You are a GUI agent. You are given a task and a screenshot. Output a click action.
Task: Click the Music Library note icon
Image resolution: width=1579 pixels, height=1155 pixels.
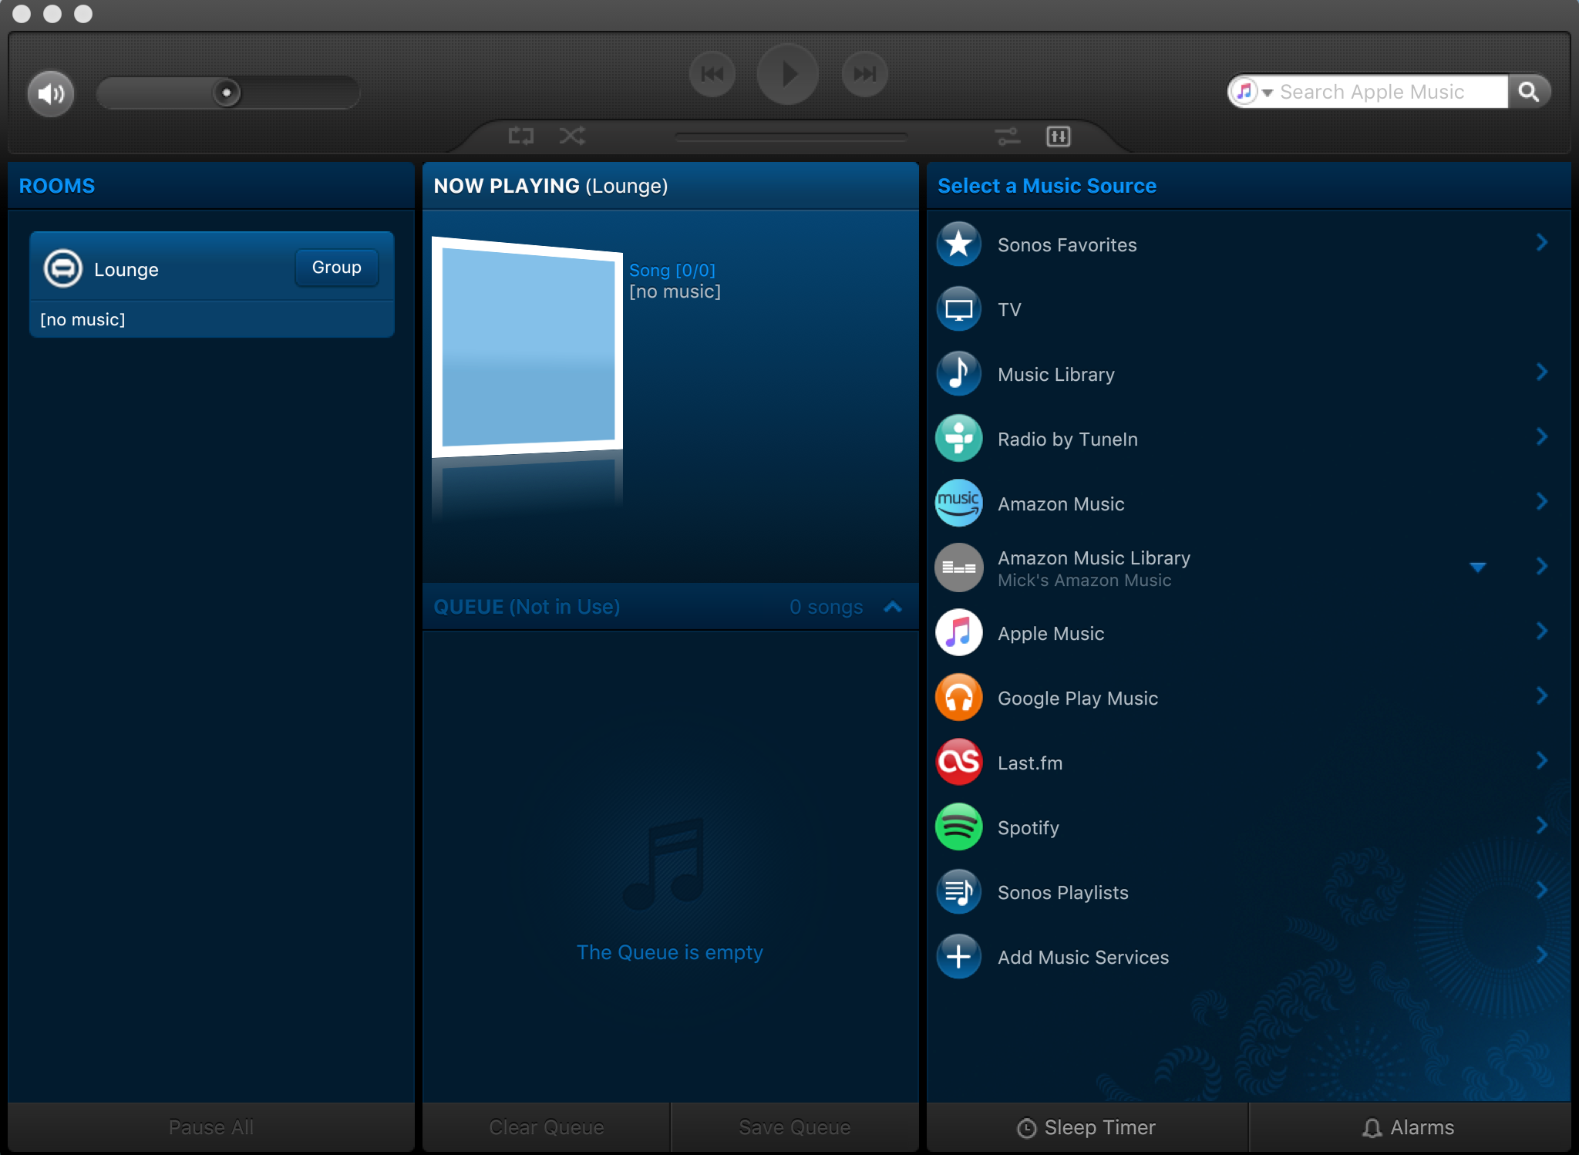tap(958, 373)
